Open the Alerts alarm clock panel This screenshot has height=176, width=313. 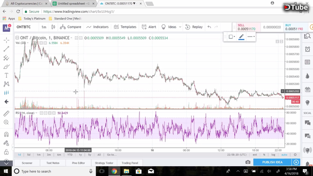pos(308,49)
